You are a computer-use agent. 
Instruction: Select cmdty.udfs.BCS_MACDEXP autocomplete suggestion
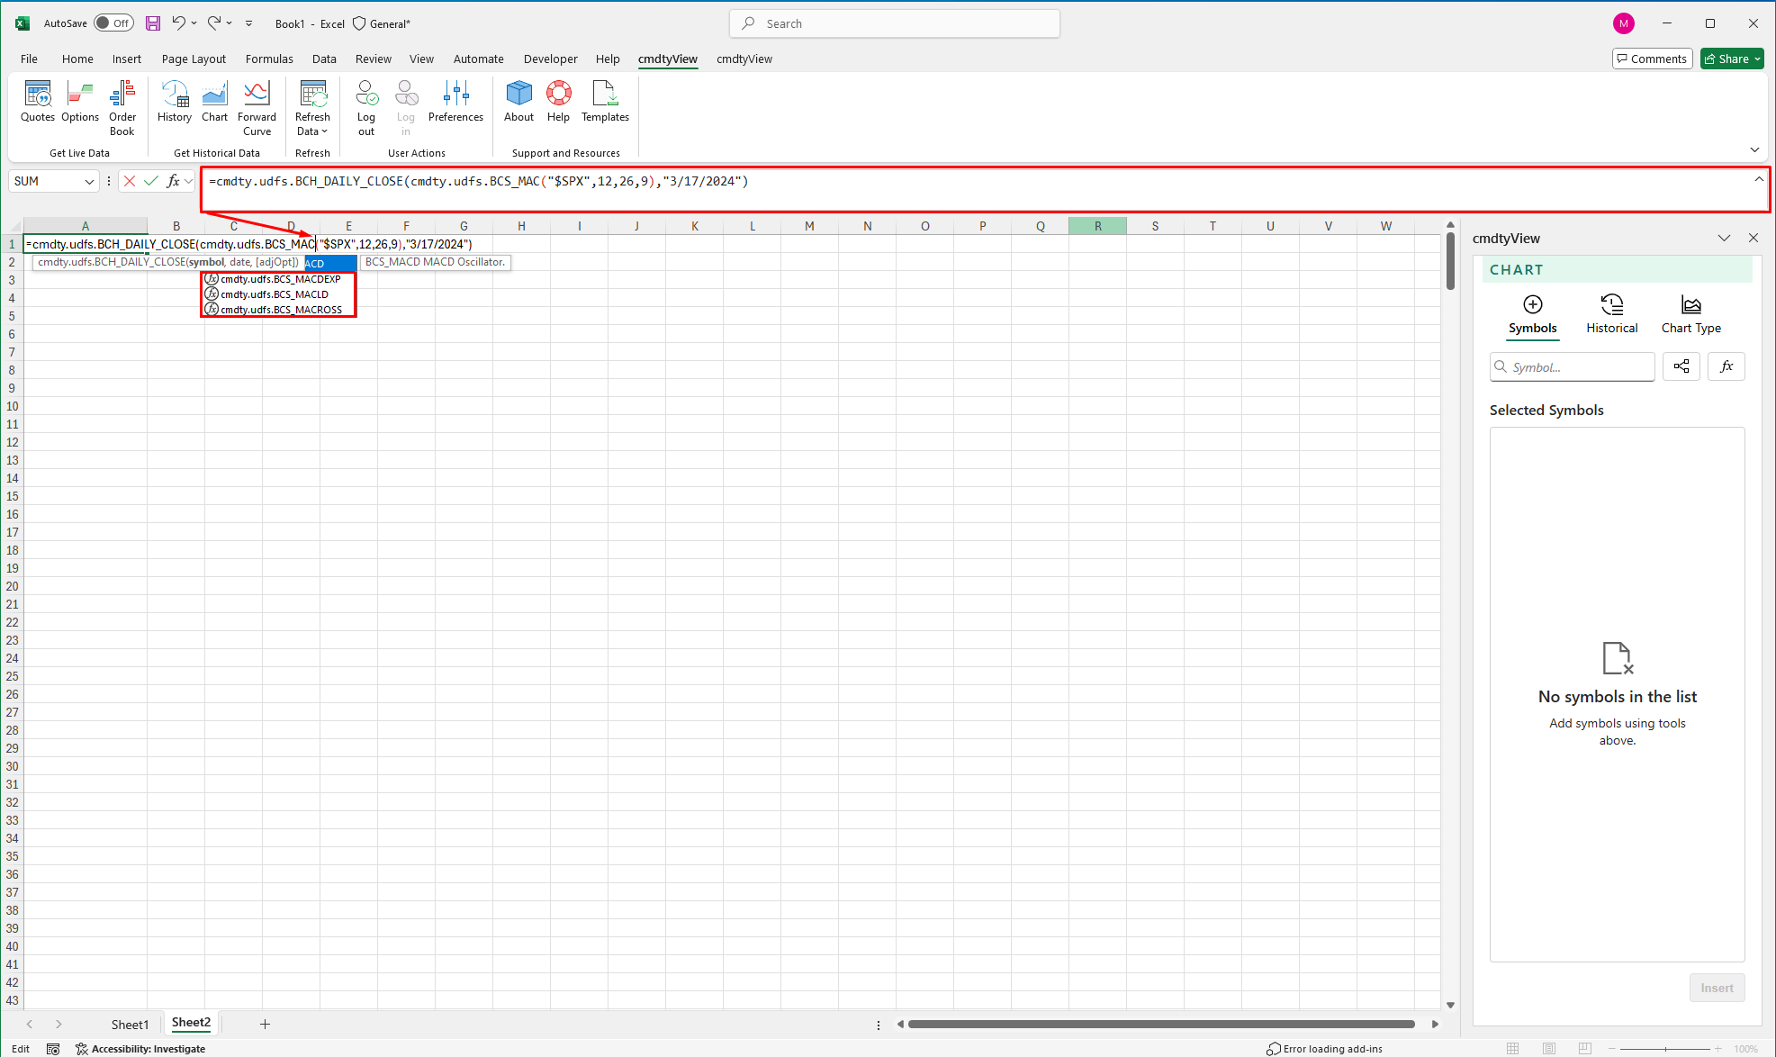(x=279, y=279)
